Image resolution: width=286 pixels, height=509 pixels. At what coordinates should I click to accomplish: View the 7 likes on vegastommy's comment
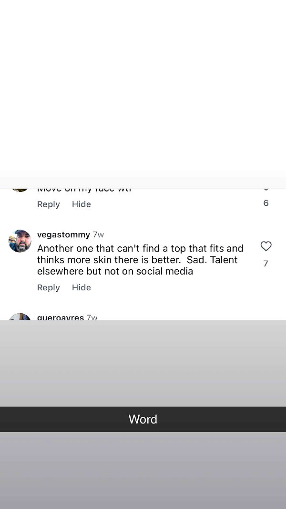point(266,264)
